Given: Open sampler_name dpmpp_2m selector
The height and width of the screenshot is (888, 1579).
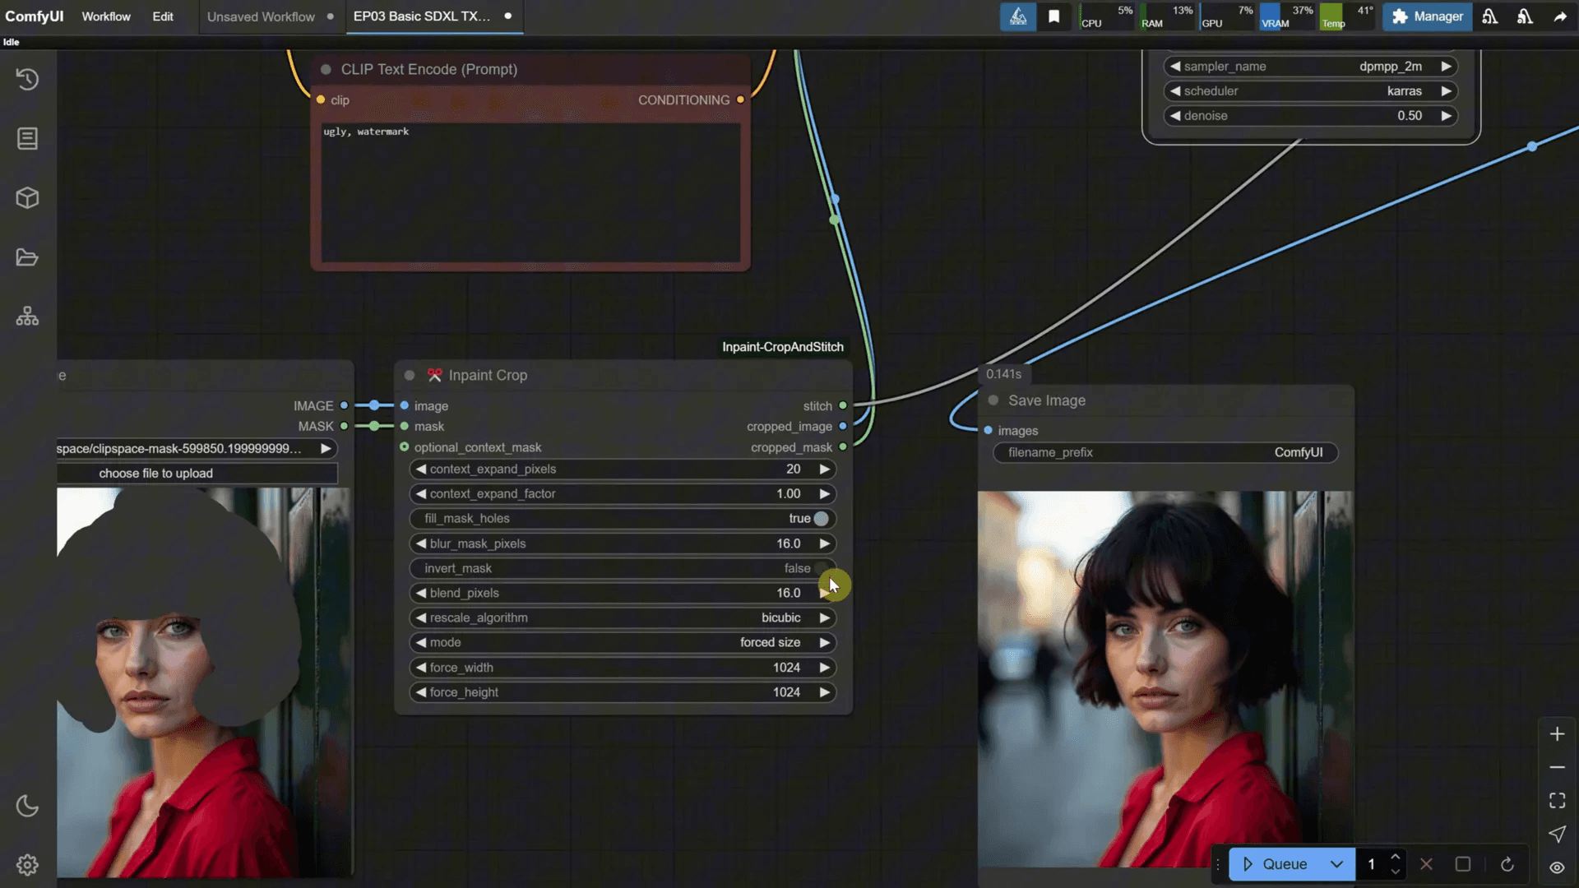Looking at the screenshot, I should click(x=1311, y=67).
